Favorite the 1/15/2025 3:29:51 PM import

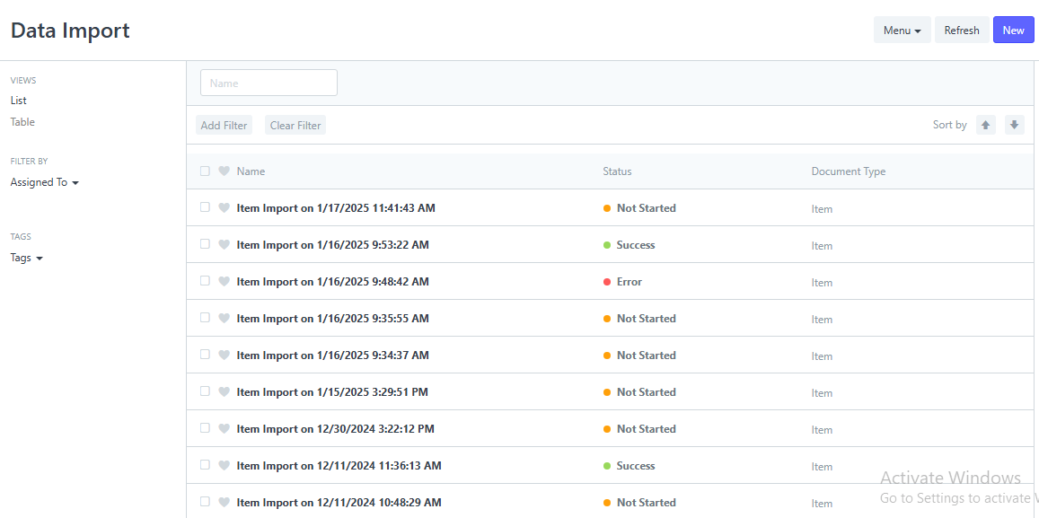click(224, 392)
